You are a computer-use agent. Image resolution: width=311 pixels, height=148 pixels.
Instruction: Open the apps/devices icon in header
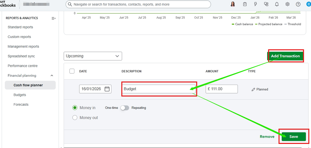(266, 4)
